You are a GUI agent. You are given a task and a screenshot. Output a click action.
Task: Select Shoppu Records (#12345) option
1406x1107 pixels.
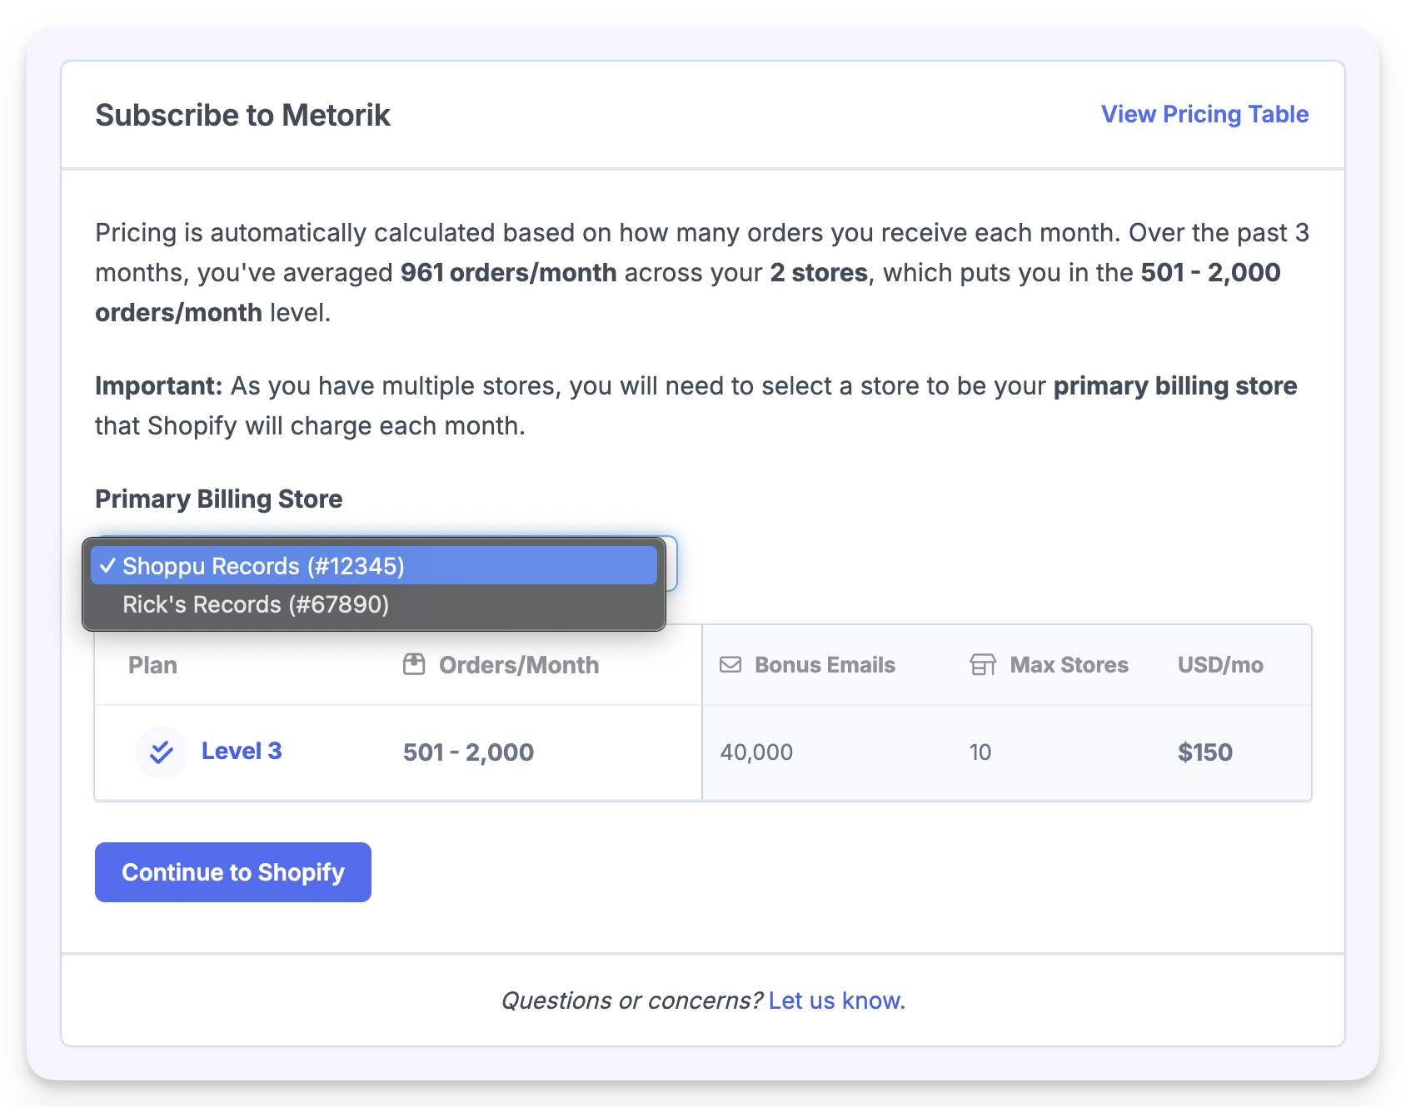263,566
